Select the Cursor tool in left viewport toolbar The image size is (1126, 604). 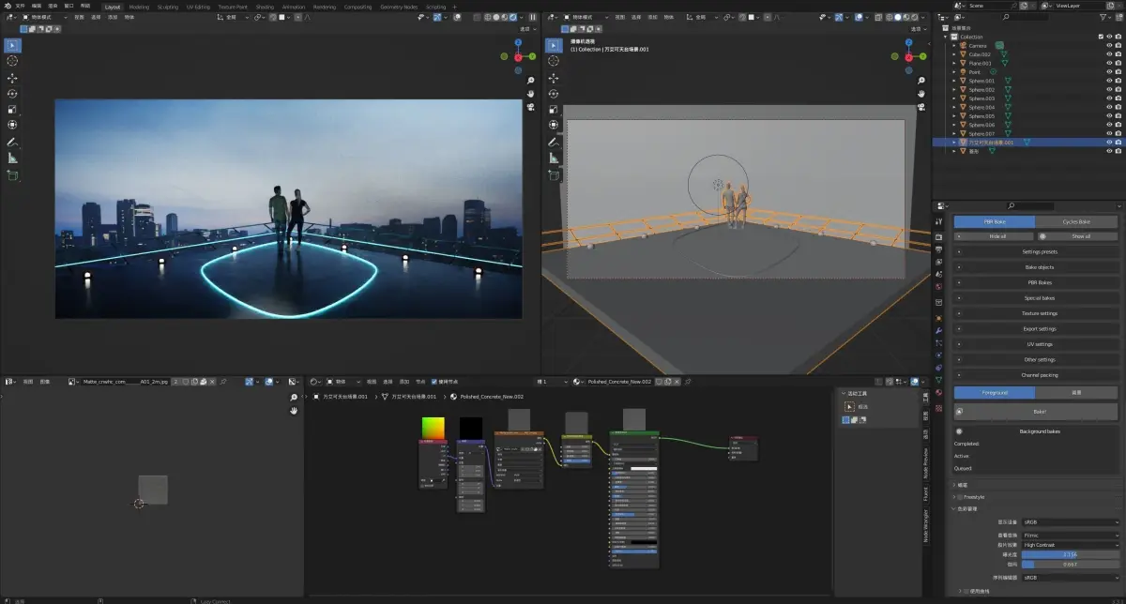12,61
